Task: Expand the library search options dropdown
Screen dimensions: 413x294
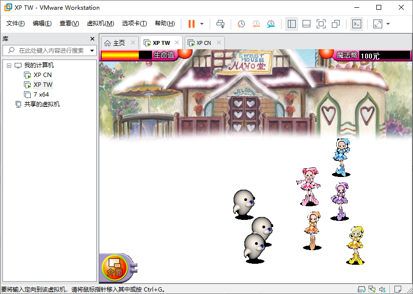Action: coord(92,50)
